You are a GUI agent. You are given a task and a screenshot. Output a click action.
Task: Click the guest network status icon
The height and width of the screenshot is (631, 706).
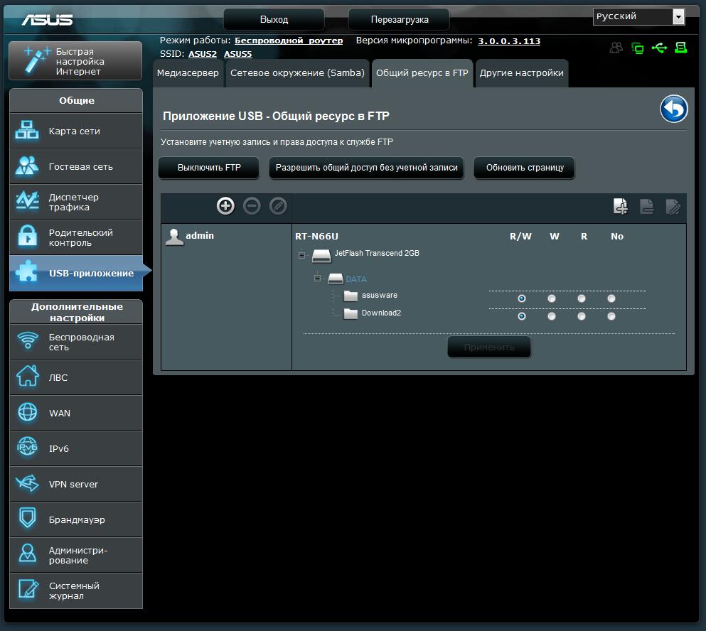[x=616, y=48]
